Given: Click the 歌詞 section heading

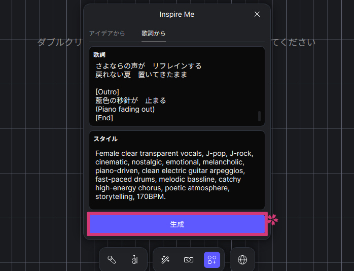Looking at the screenshot, I should click(x=99, y=54).
